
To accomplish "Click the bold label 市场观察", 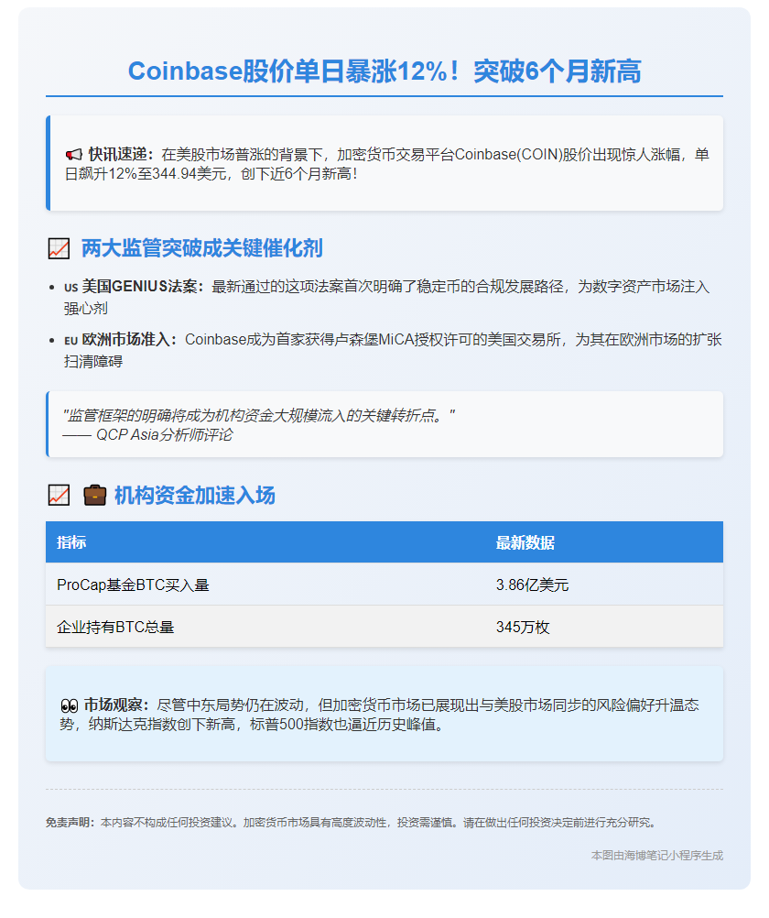I will click(117, 705).
